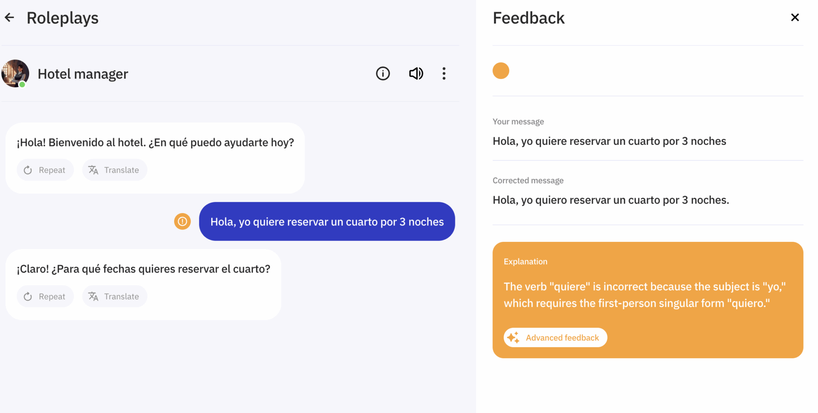Click the Roleplays heading
The image size is (818, 413).
coord(63,17)
